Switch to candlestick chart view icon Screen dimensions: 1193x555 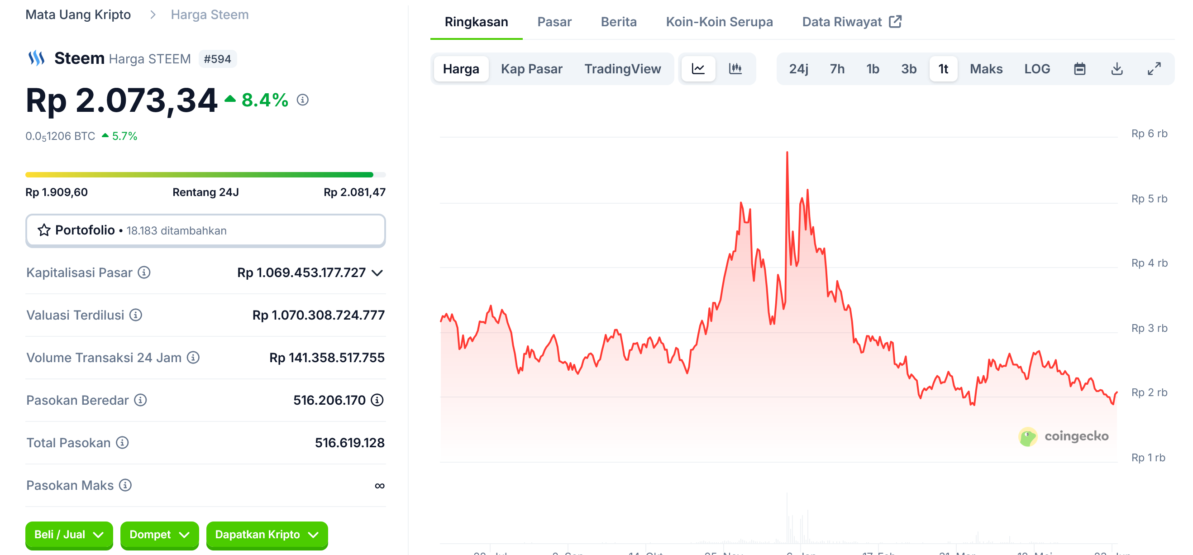(735, 69)
